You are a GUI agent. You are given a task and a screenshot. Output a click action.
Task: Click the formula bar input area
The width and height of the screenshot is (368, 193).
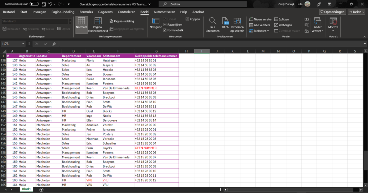click(x=211, y=44)
